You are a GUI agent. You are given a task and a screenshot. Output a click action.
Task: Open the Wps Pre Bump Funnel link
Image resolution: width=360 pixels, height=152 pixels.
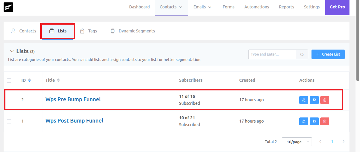tap(73, 99)
